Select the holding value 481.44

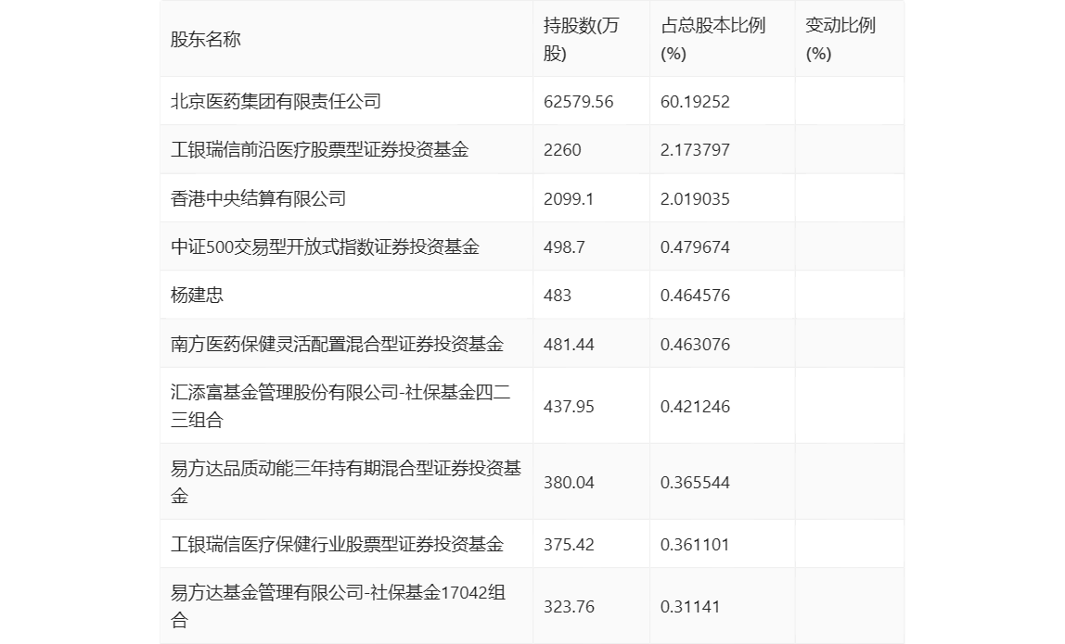pos(570,344)
